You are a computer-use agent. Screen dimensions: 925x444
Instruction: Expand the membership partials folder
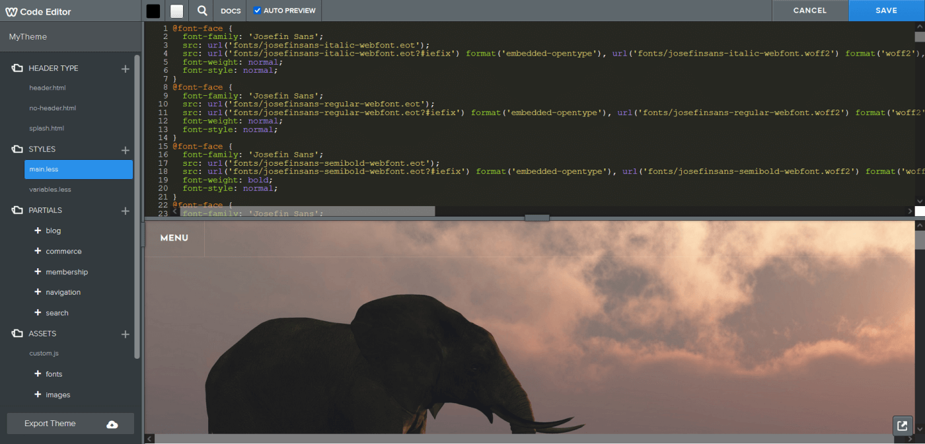tap(38, 272)
